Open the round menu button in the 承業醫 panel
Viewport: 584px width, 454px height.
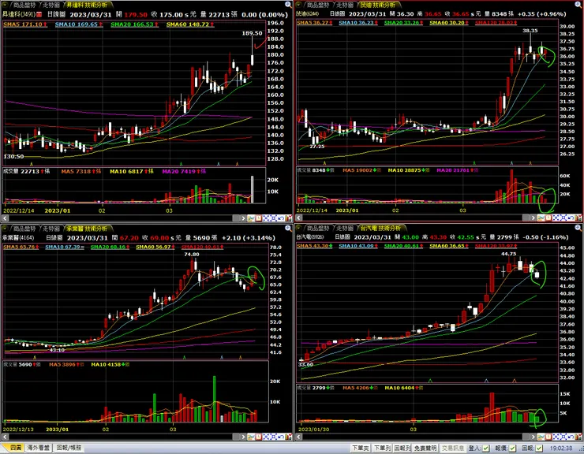[x=6, y=228]
